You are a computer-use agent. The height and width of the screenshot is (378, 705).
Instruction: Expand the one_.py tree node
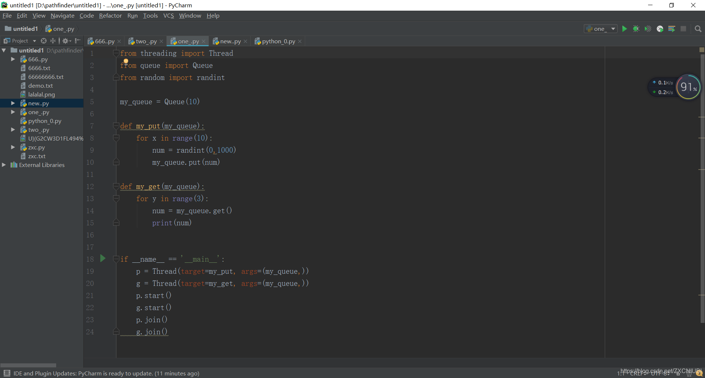(13, 112)
